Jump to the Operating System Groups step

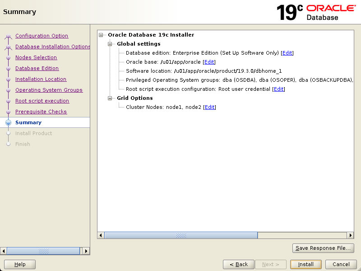[x=49, y=90]
